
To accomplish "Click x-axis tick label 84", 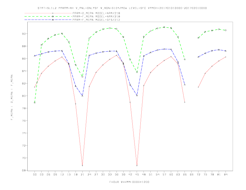I will coord(225,174).
